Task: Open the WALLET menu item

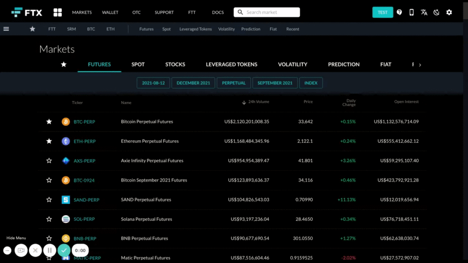Action: [x=110, y=12]
